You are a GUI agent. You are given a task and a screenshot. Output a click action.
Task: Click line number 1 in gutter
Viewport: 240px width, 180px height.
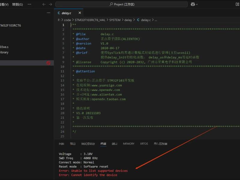[x=63, y=25]
